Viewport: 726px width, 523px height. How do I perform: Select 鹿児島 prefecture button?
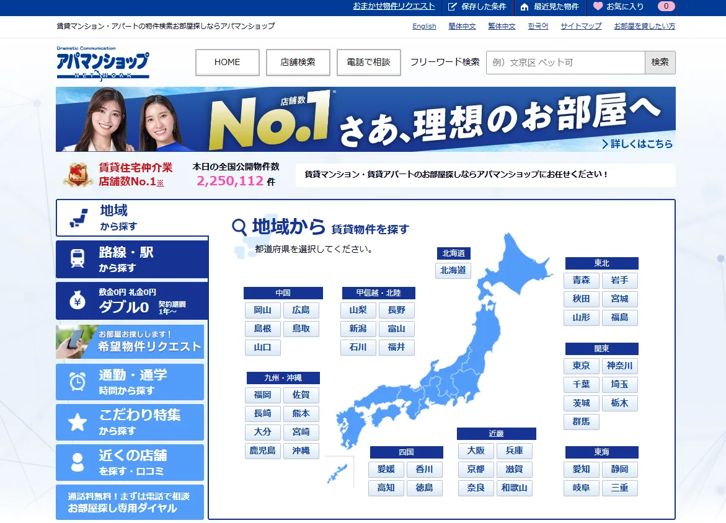click(x=262, y=450)
